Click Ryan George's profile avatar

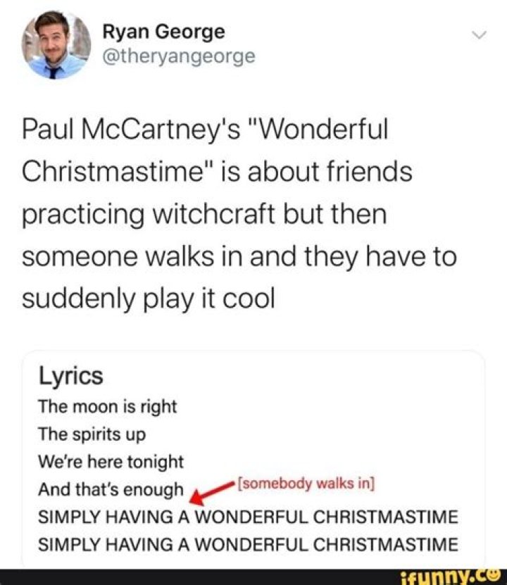point(56,45)
